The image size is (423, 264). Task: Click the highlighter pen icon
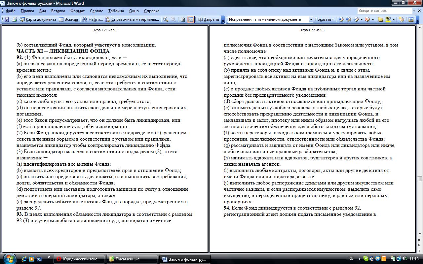pyautogui.click(x=388, y=19)
